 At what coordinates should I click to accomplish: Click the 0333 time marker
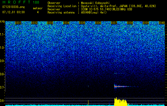(50, 23)
